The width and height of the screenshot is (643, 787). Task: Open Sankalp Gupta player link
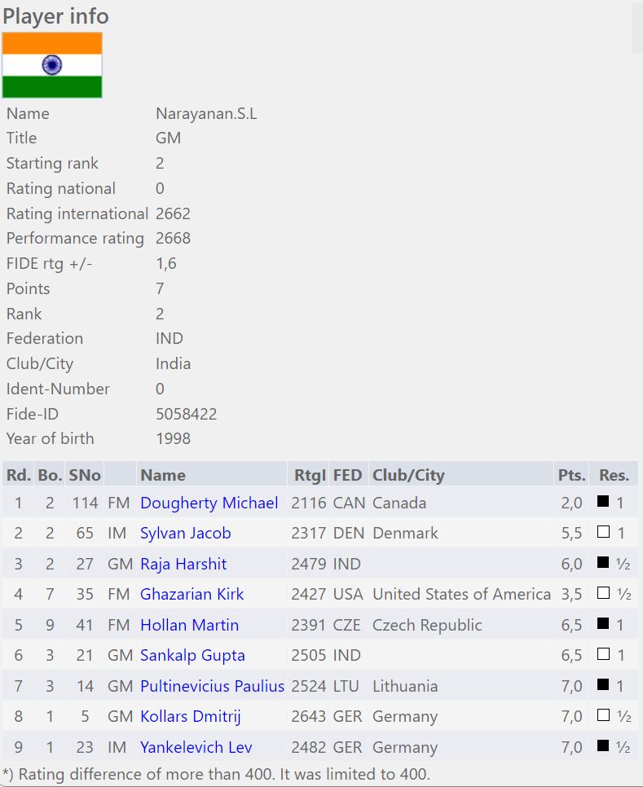(192, 655)
